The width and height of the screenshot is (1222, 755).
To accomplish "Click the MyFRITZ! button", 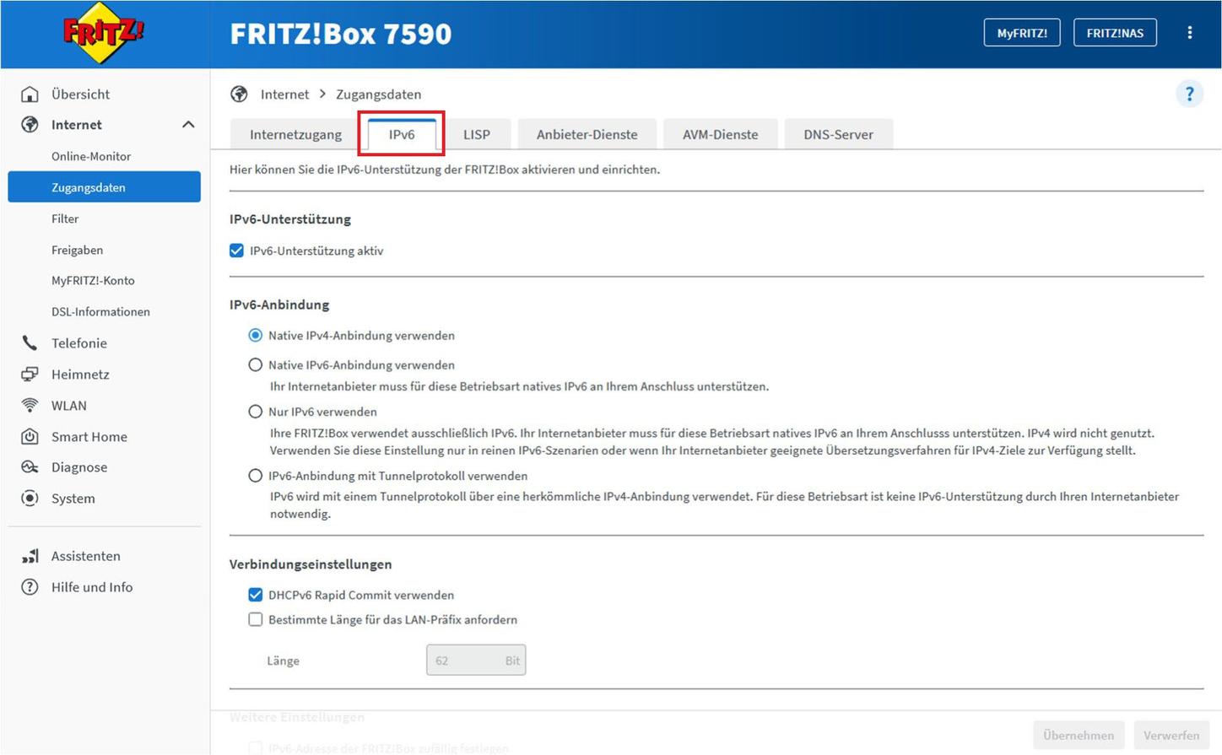I will [1021, 32].
